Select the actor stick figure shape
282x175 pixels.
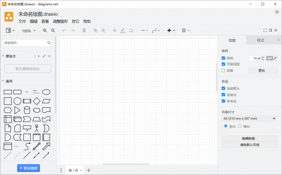[x=37, y=128]
